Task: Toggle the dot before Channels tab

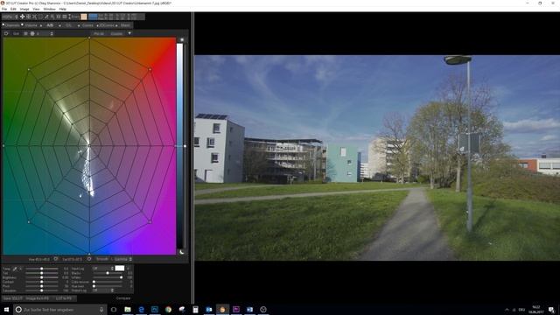Action: point(3,24)
